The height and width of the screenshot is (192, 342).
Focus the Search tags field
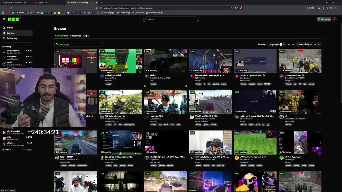pyautogui.click(x=78, y=45)
